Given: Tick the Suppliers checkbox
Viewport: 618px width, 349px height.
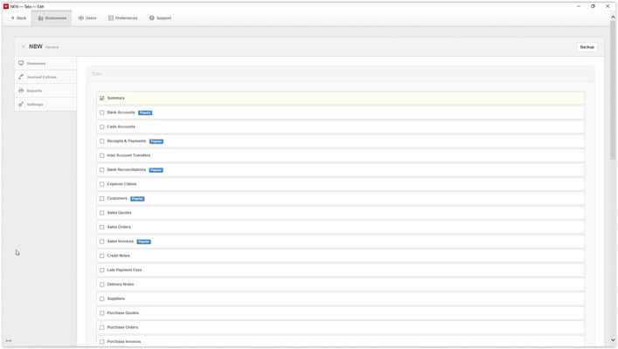Looking at the screenshot, I should click(101, 298).
